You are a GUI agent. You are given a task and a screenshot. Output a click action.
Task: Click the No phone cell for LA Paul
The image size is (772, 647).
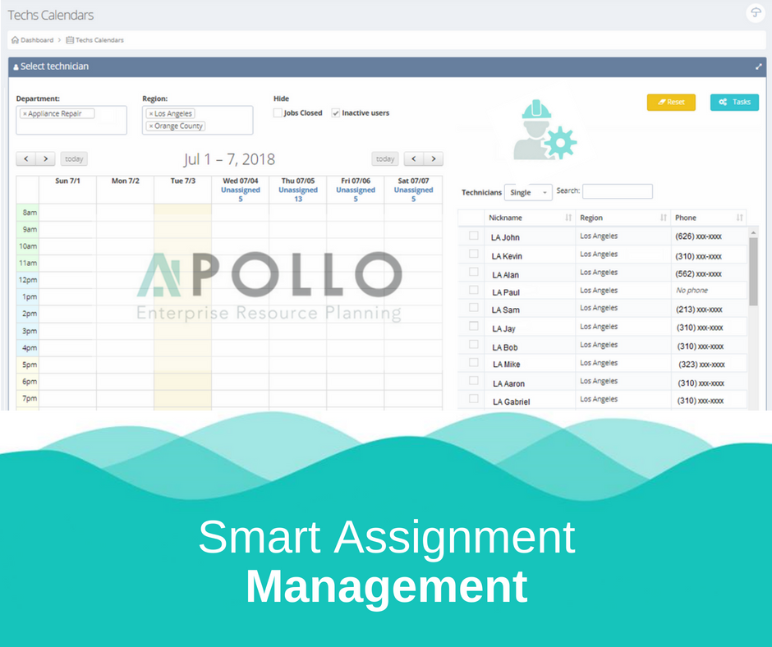pos(692,291)
